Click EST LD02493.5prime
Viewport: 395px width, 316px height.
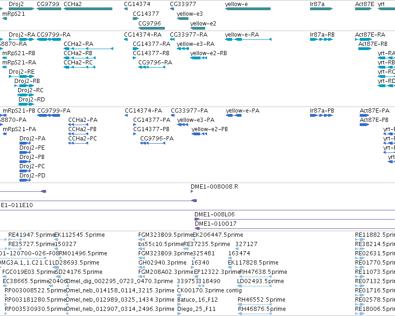[x=254, y=286]
